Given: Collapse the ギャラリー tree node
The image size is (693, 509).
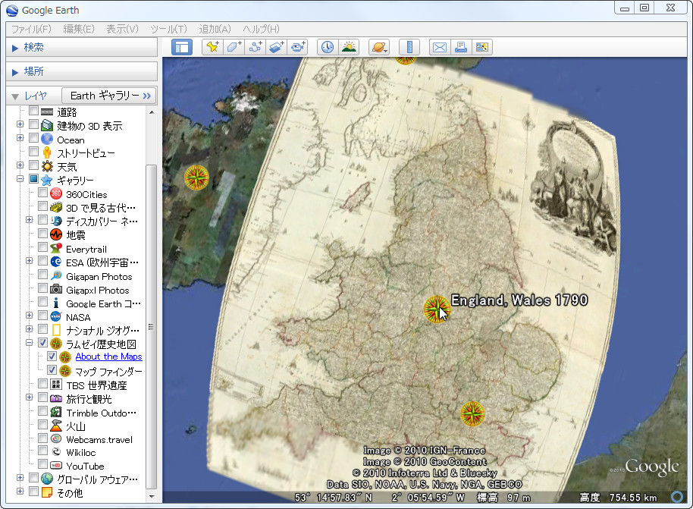Looking at the screenshot, I should 20,180.
